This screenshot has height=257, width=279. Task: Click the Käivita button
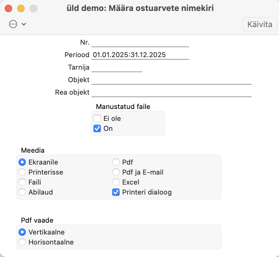(260, 24)
